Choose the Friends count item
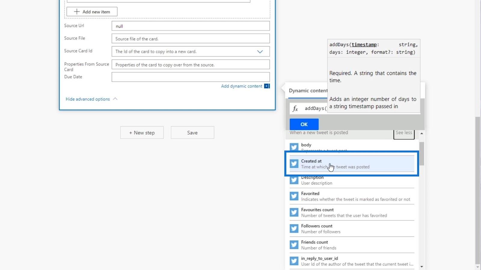This screenshot has height=270, width=481. (x=352, y=245)
